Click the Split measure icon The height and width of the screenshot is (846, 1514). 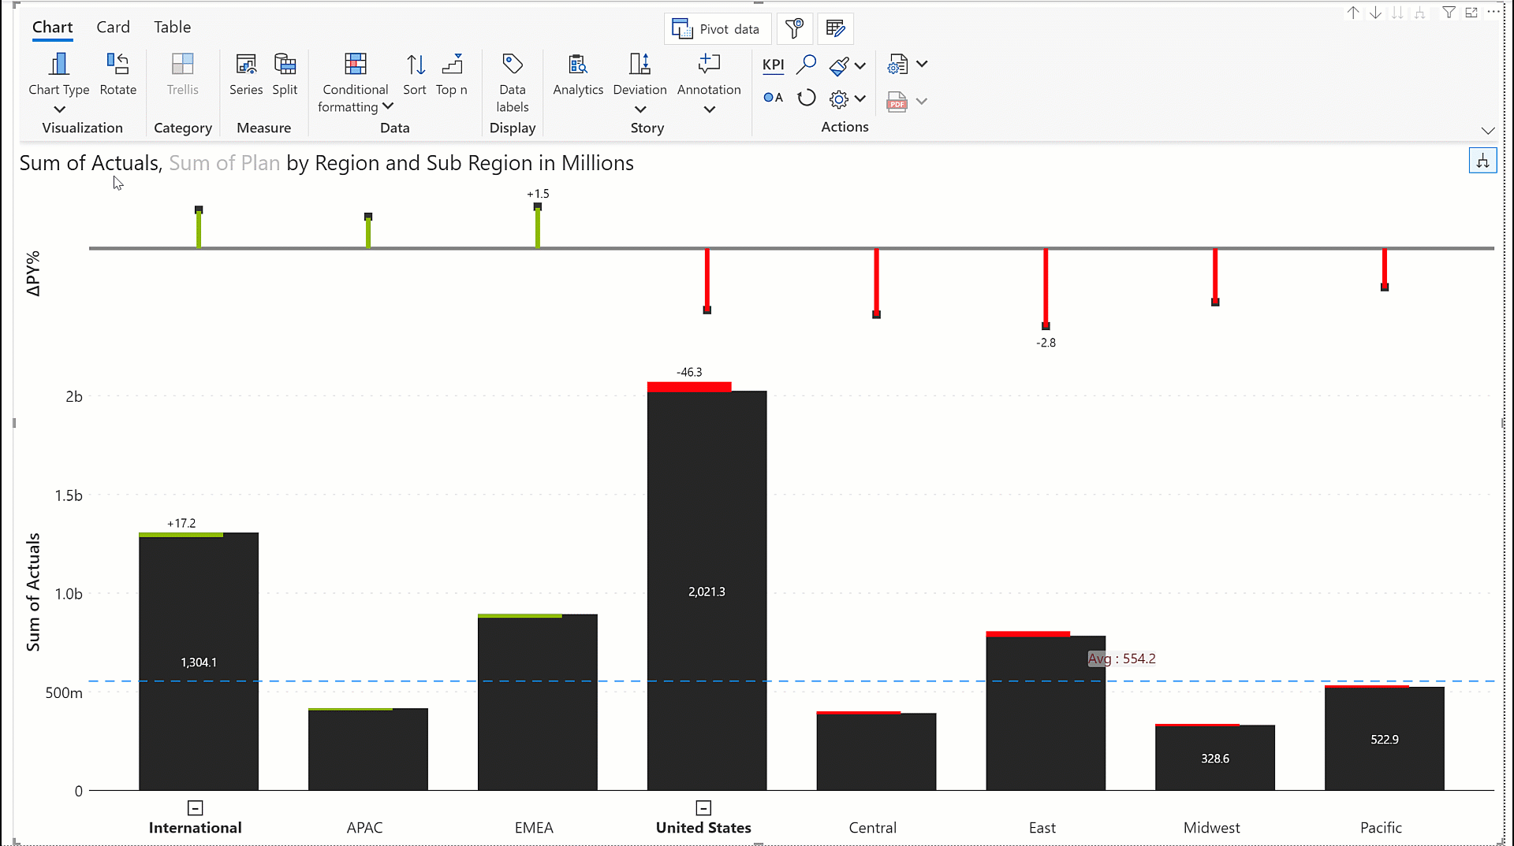tap(285, 74)
